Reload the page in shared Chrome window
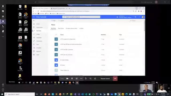171x96 pixels. pos(38,11)
